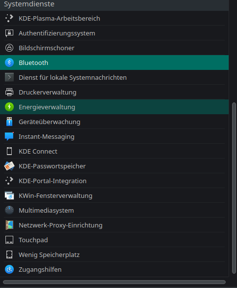237x288 pixels.
Task: Choose Dienst für lokale Systemnachrichten
Action: click(114, 77)
